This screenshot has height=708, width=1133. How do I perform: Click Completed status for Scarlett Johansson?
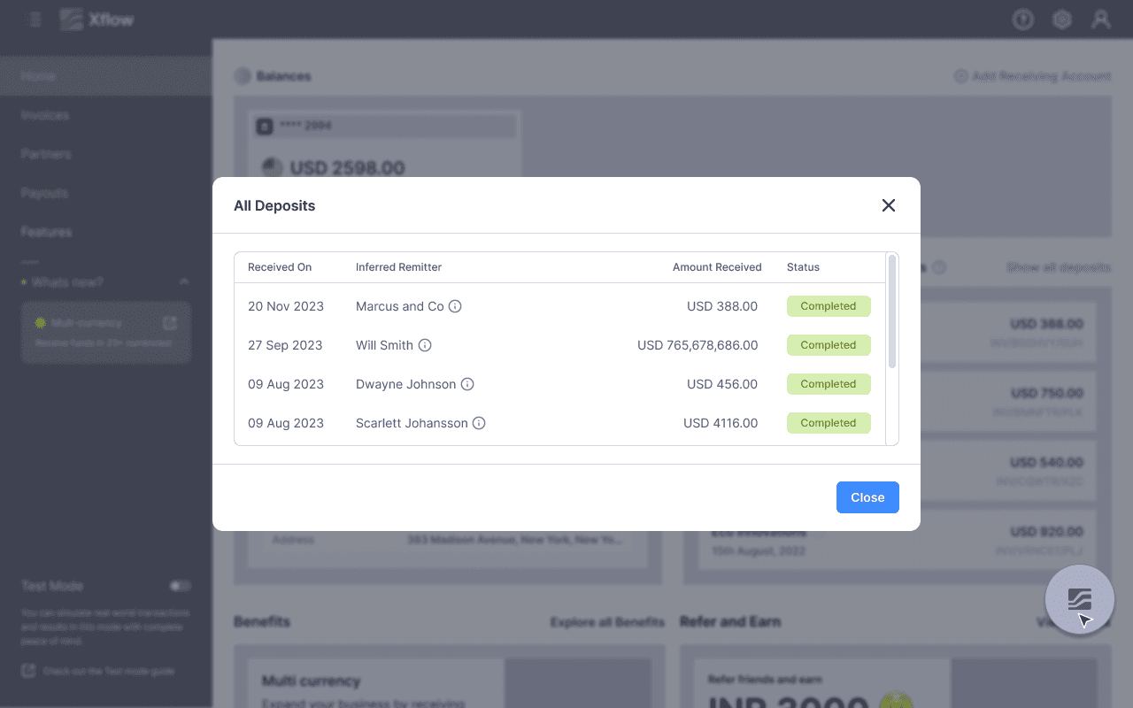pyautogui.click(x=829, y=423)
